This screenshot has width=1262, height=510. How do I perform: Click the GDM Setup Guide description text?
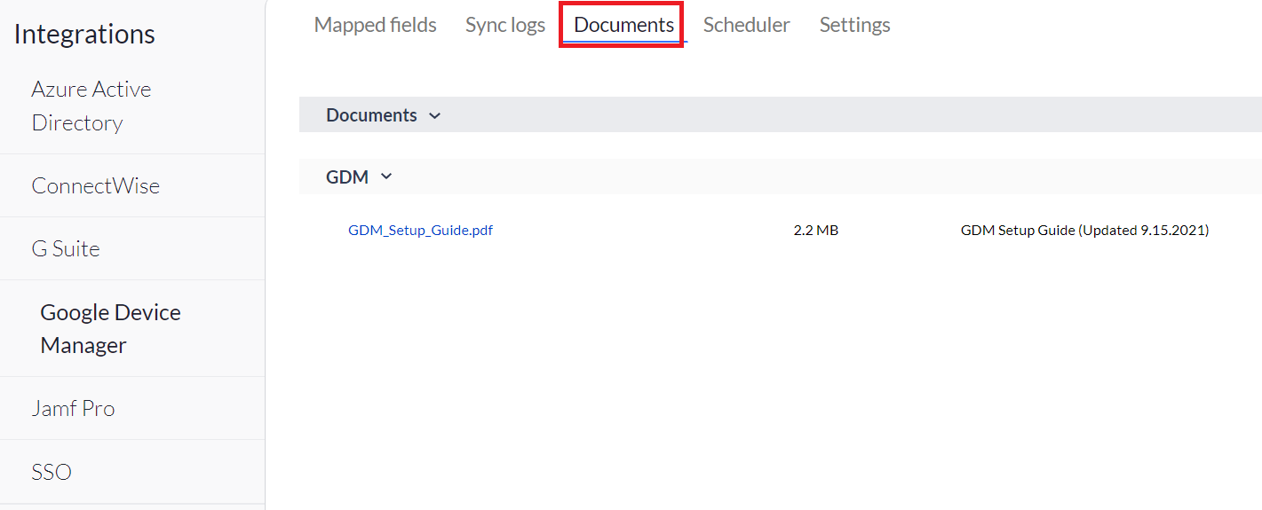tap(1084, 231)
